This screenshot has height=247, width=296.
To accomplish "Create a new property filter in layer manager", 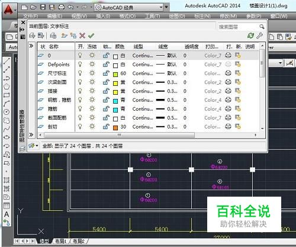I will pos(32,36).
